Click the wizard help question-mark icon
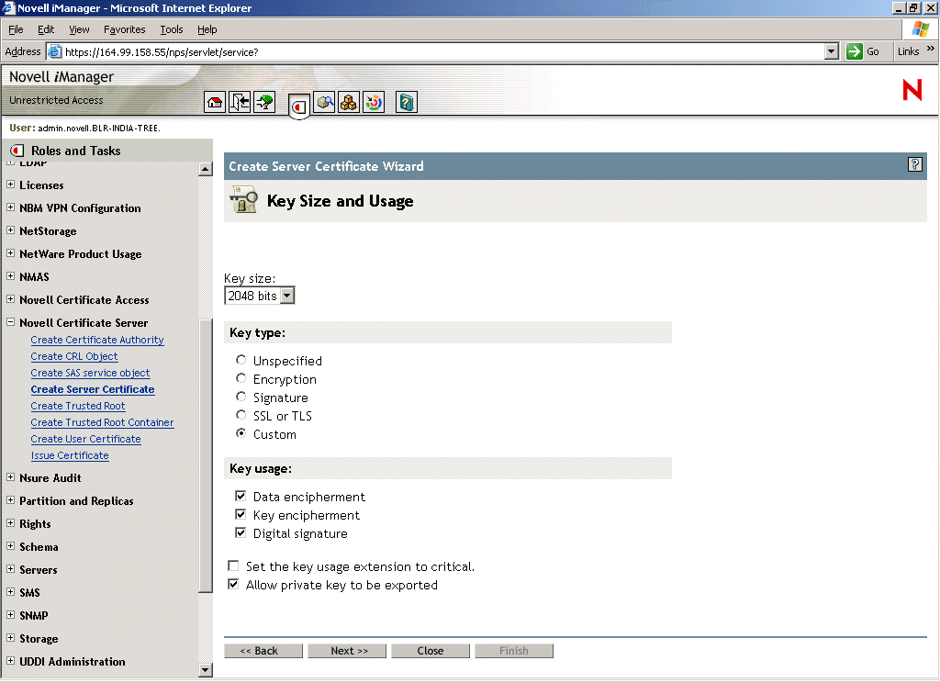 coord(915,164)
